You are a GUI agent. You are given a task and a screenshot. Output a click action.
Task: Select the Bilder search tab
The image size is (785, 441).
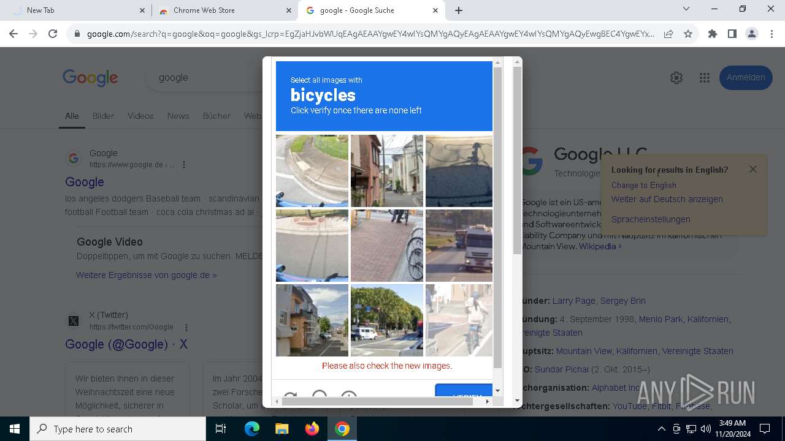(103, 116)
